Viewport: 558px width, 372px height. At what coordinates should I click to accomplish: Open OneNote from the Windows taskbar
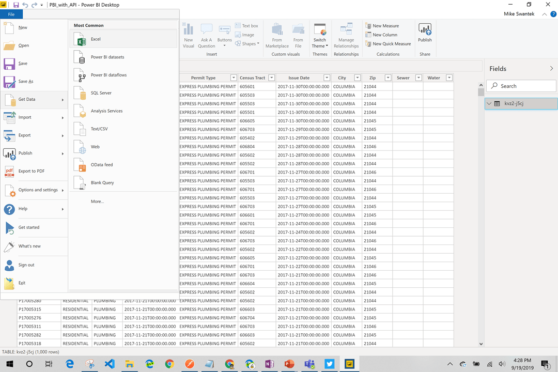[269, 364]
